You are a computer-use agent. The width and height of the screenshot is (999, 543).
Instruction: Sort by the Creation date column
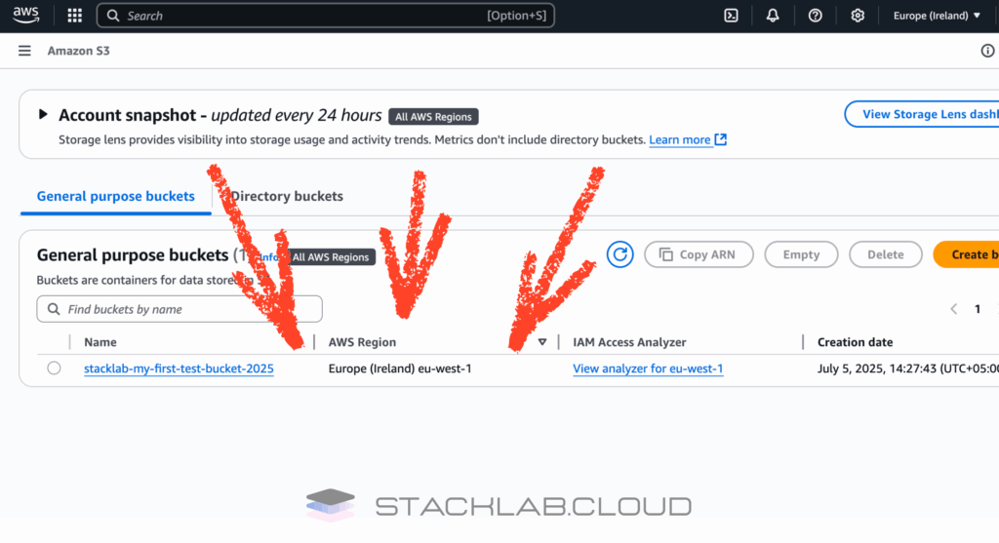click(855, 342)
